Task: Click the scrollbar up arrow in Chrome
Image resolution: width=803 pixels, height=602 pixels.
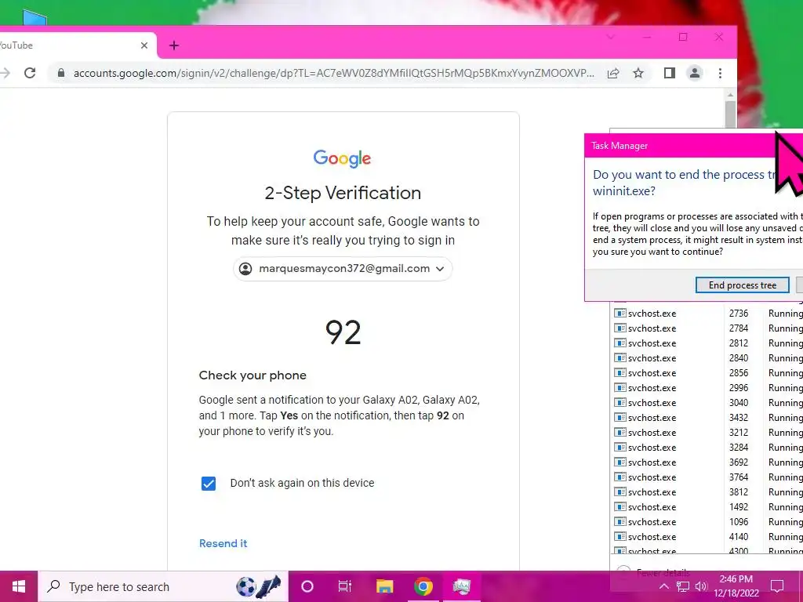Action: 730,95
